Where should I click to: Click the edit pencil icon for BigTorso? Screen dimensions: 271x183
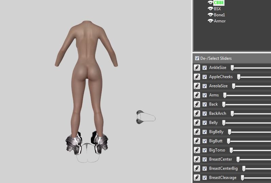(197, 150)
